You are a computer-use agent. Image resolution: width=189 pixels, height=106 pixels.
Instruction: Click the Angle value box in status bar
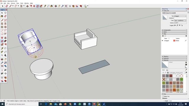click(x=179, y=101)
